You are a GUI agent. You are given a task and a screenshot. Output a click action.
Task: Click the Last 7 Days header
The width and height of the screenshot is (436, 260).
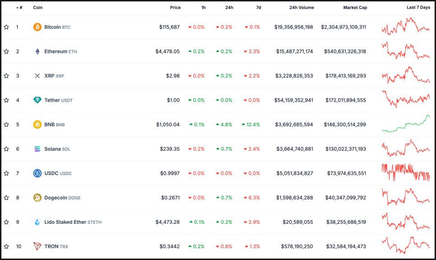tap(418, 8)
